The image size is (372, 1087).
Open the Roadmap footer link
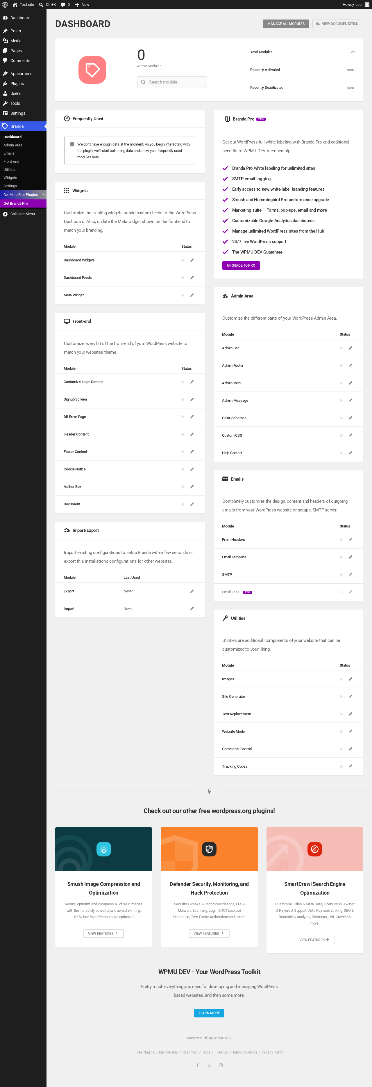[190, 1052]
